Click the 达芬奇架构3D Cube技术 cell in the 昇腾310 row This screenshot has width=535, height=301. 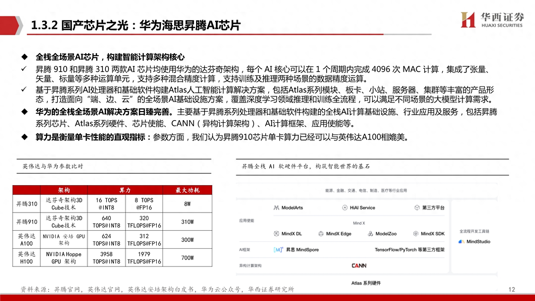tap(64, 204)
